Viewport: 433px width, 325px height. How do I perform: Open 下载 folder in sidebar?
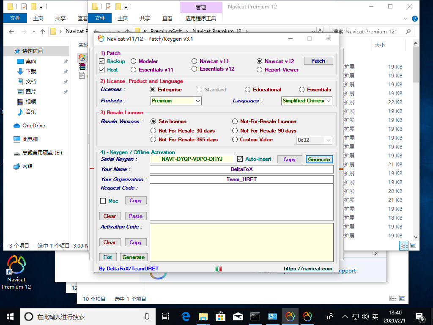[31, 71]
